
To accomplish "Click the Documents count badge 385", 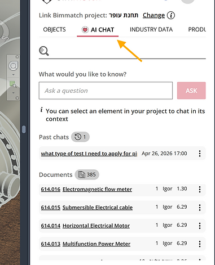I will pos(87,174).
